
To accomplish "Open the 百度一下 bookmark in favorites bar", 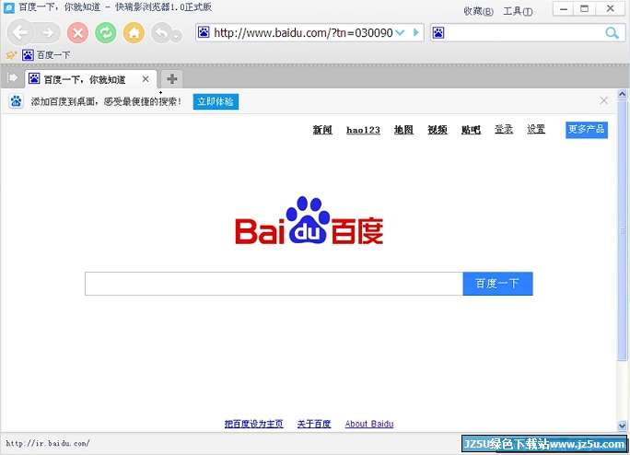I will (46, 54).
